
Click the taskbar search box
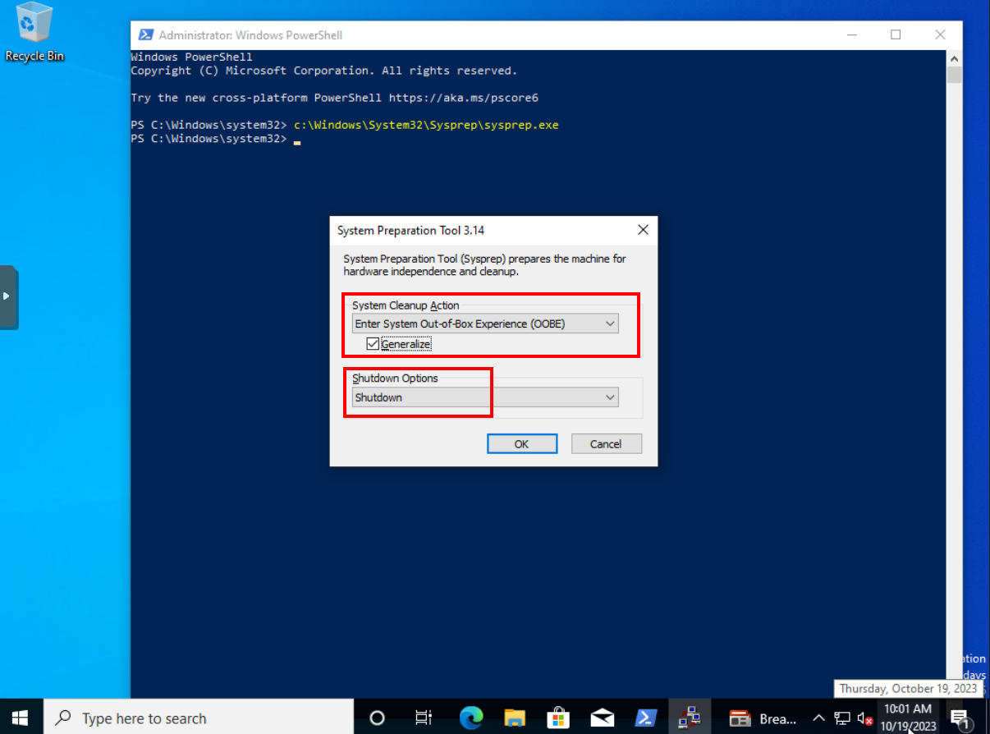pos(199,718)
